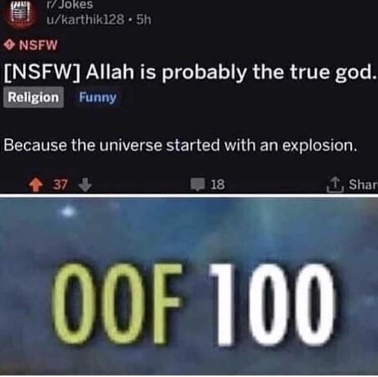Upvote the post with the orange arrow

click(36, 185)
